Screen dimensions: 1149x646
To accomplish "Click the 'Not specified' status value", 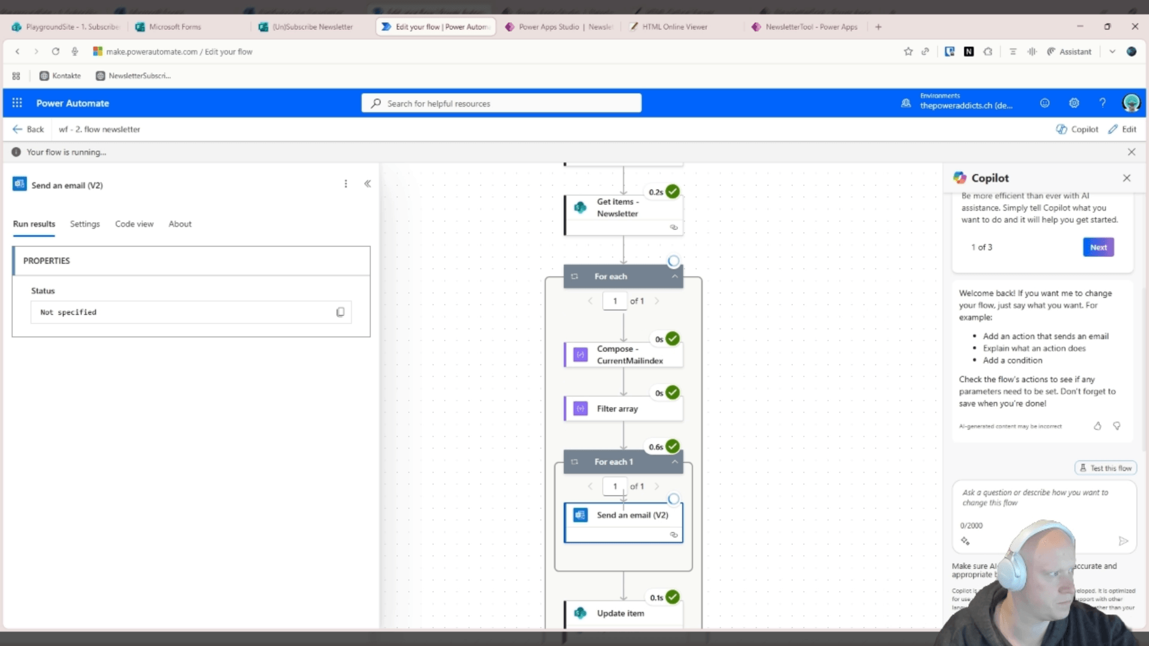I will (68, 312).
